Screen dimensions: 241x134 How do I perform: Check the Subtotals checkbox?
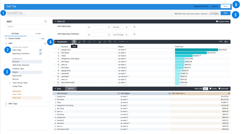pos(219,89)
